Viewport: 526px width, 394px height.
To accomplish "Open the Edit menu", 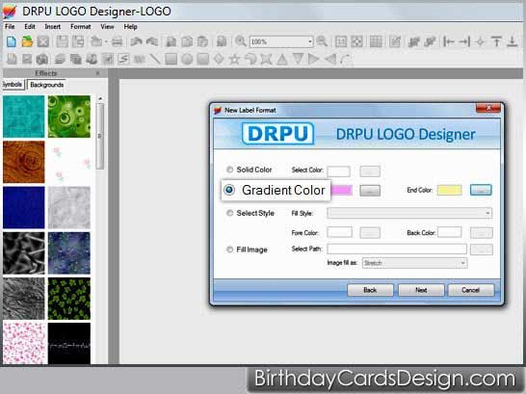I will pos(30,26).
